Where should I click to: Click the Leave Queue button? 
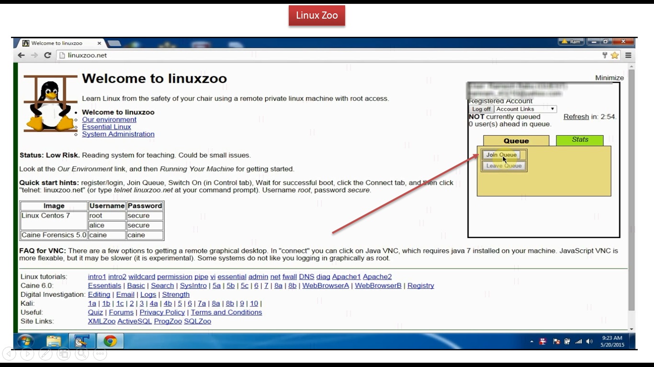(504, 166)
